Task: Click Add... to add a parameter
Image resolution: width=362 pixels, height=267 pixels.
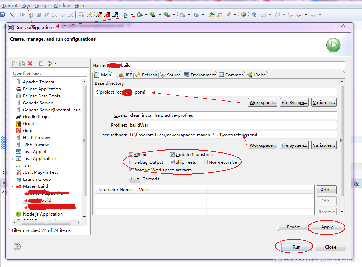Action: pyautogui.click(x=327, y=190)
